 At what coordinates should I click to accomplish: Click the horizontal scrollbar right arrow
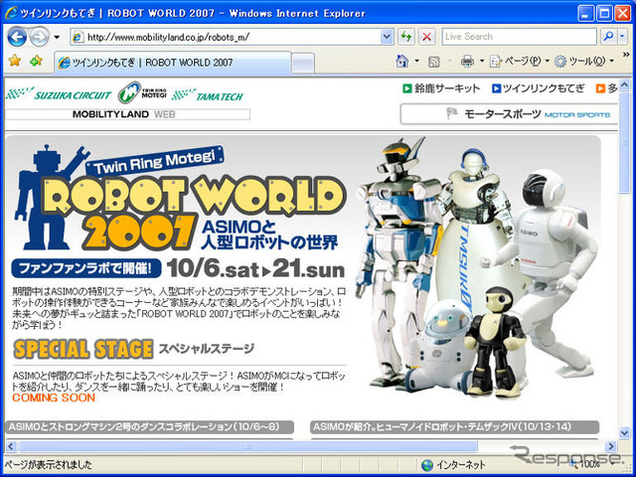point(610,446)
